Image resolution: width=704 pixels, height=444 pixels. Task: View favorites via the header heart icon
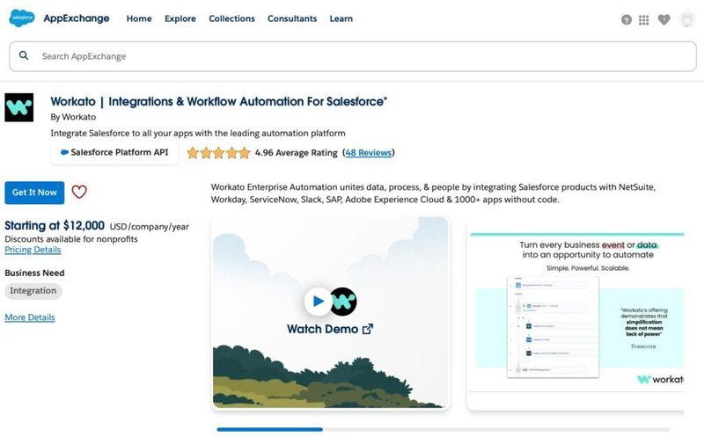[x=664, y=19]
